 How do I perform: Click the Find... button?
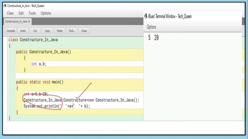tap(72, 31)
